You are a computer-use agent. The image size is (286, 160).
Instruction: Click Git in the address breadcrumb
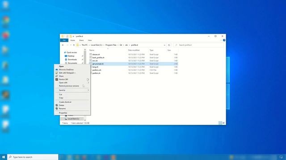pos(121,45)
